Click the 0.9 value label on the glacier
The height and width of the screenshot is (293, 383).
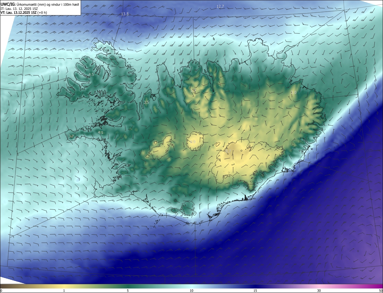(x=193, y=142)
